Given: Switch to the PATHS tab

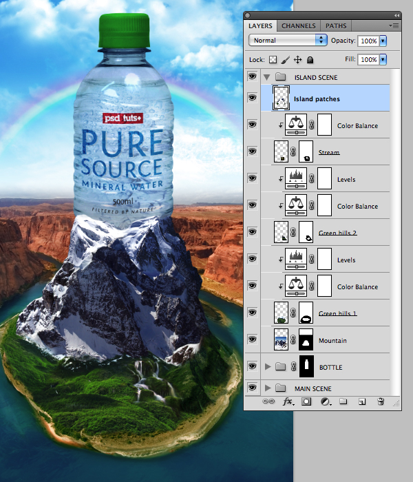Looking at the screenshot, I should point(336,26).
